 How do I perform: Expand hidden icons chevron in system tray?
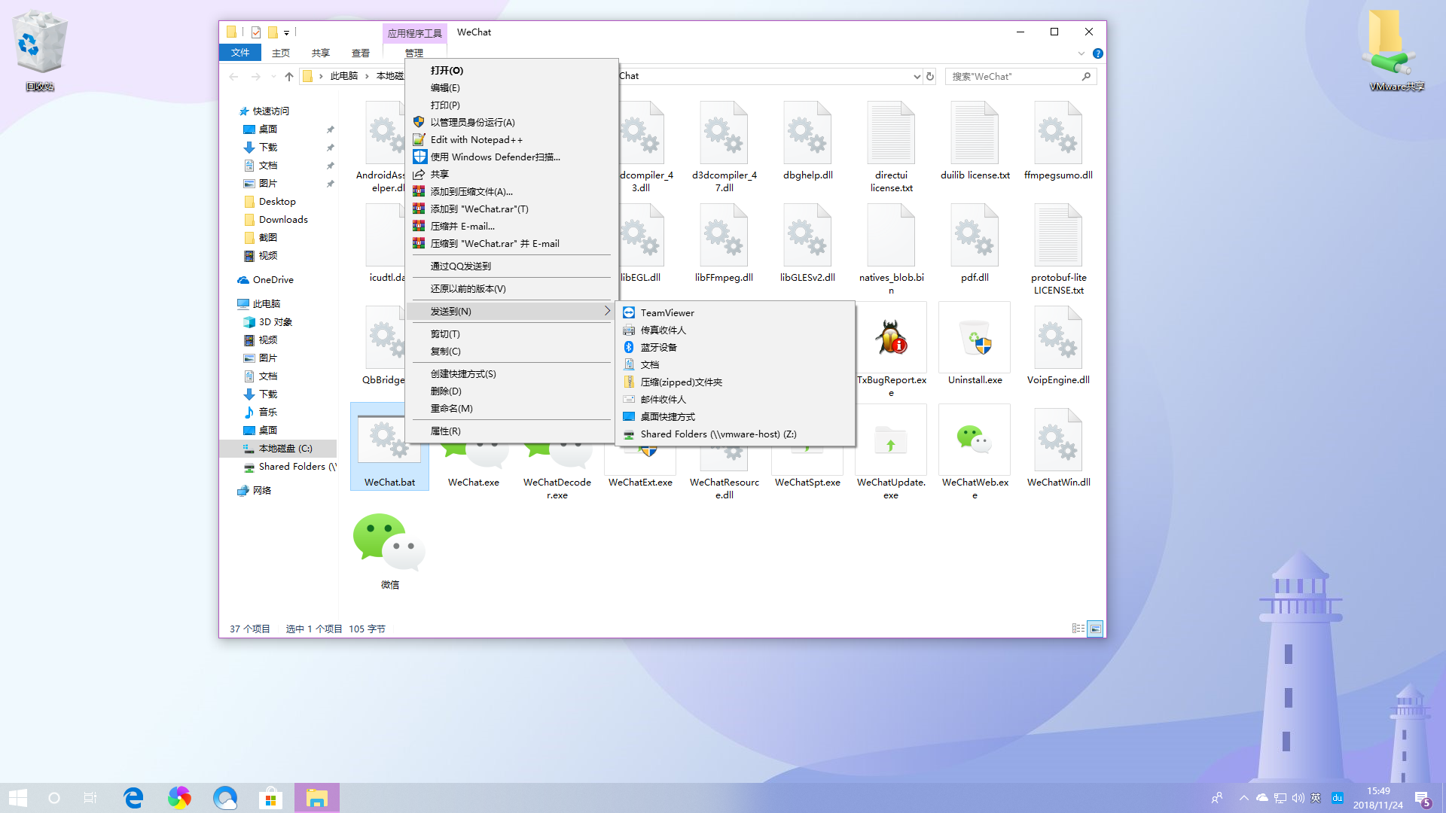[x=1243, y=797]
